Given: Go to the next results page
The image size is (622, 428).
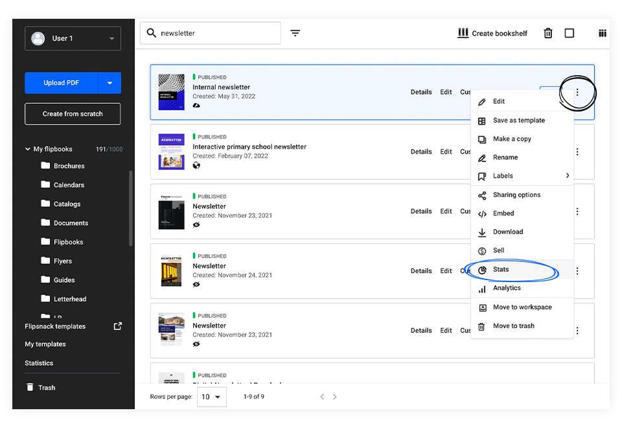Looking at the screenshot, I should tap(335, 397).
